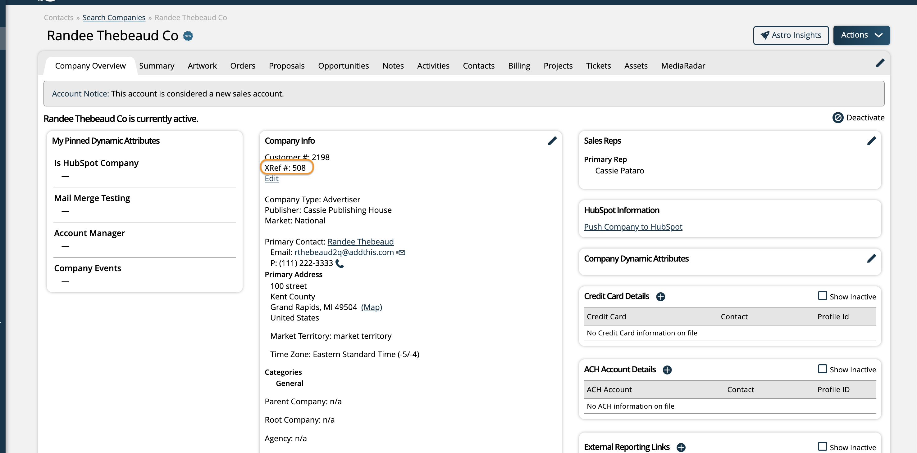917x453 pixels.
Task: Click rthebeaud2q@addthis.com email link
Action: [x=344, y=253]
